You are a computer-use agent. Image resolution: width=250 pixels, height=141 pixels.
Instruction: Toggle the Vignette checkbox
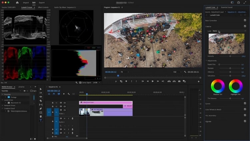tap(245, 121)
